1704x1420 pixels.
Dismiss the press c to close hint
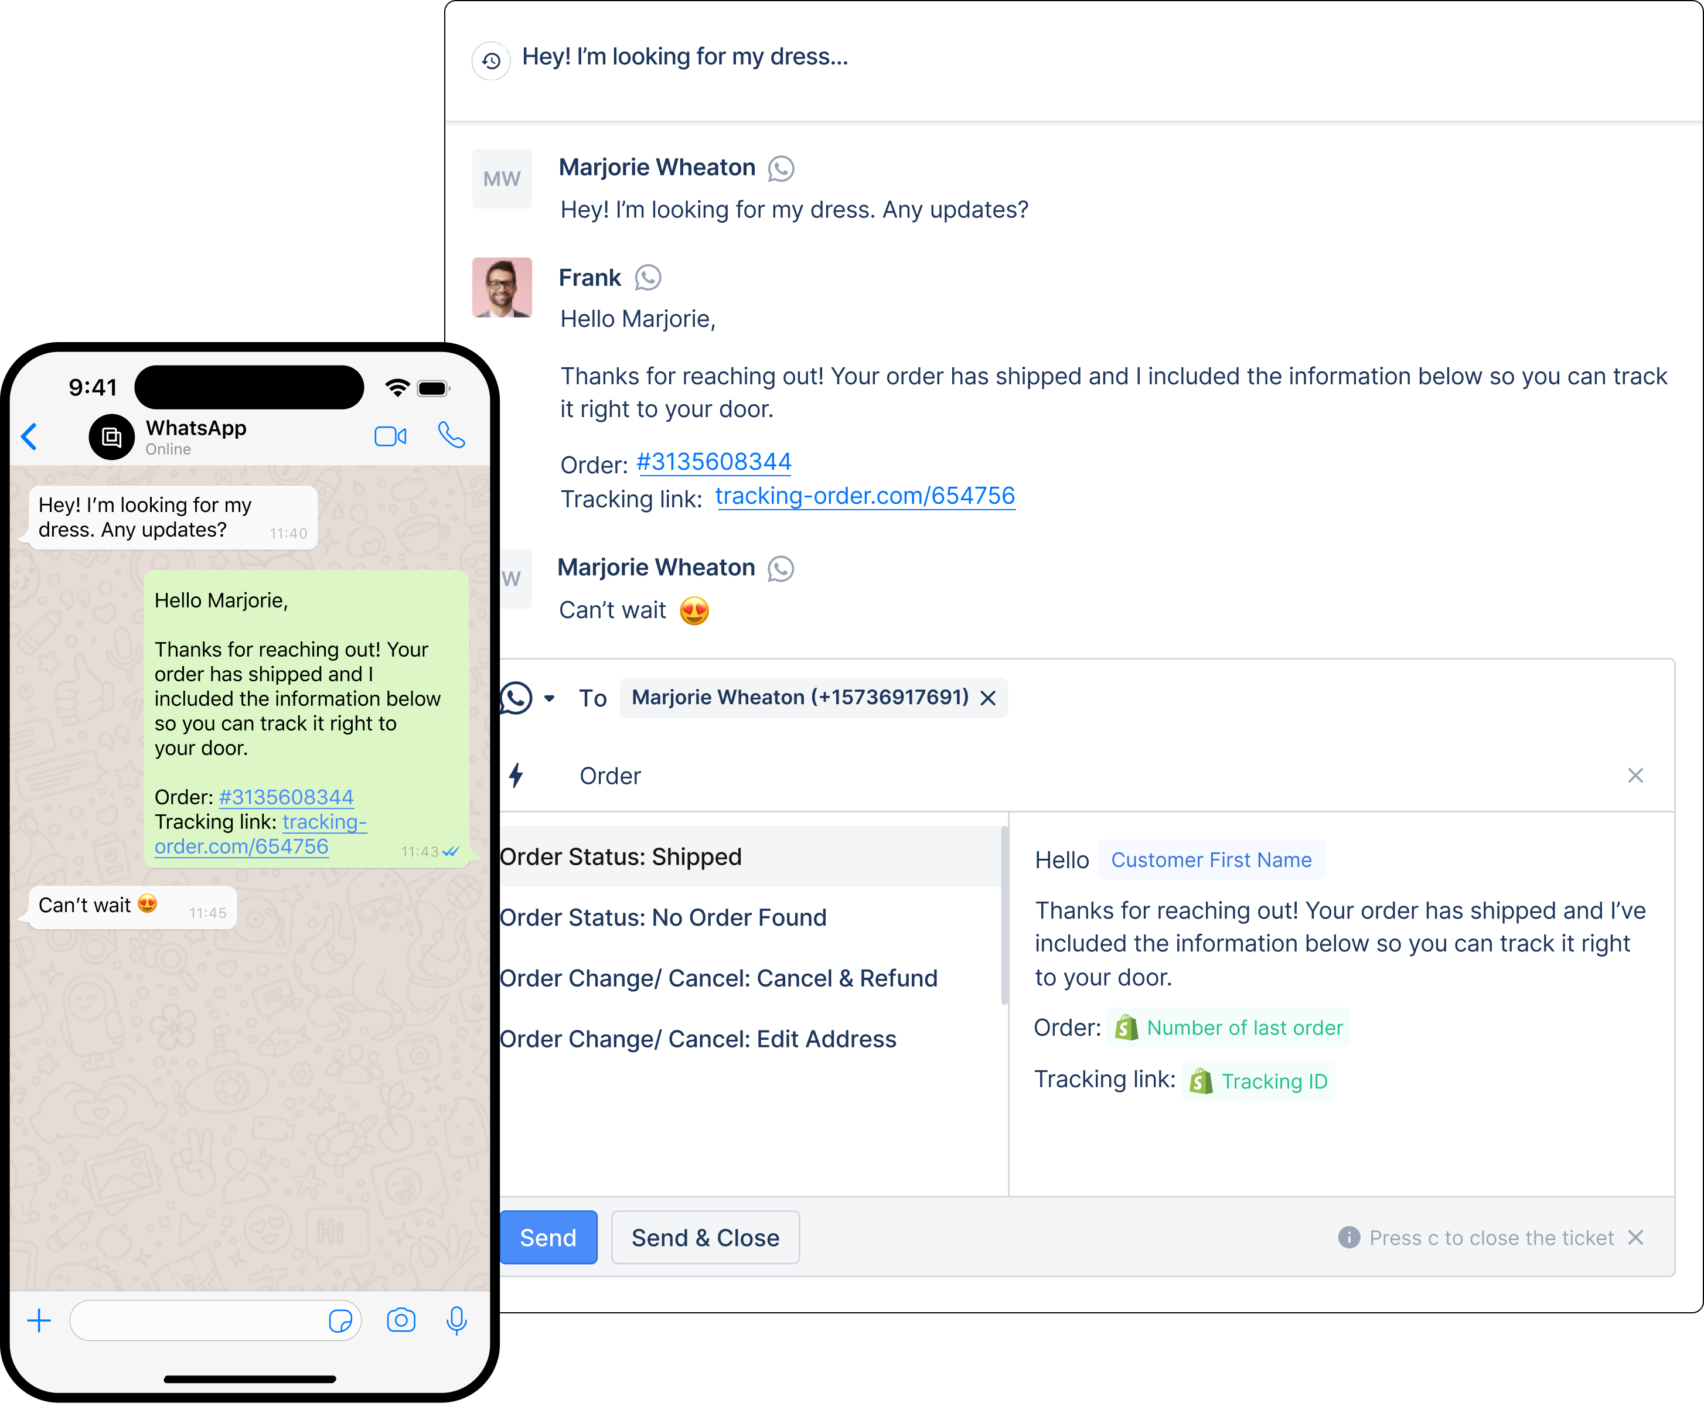pos(1636,1237)
